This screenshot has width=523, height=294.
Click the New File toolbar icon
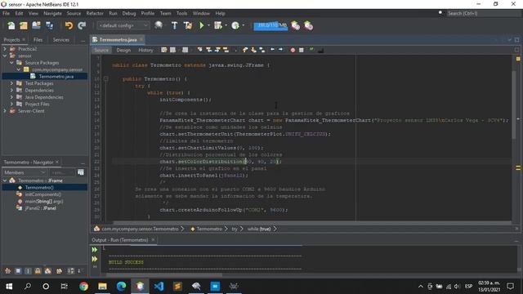pos(11,25)
